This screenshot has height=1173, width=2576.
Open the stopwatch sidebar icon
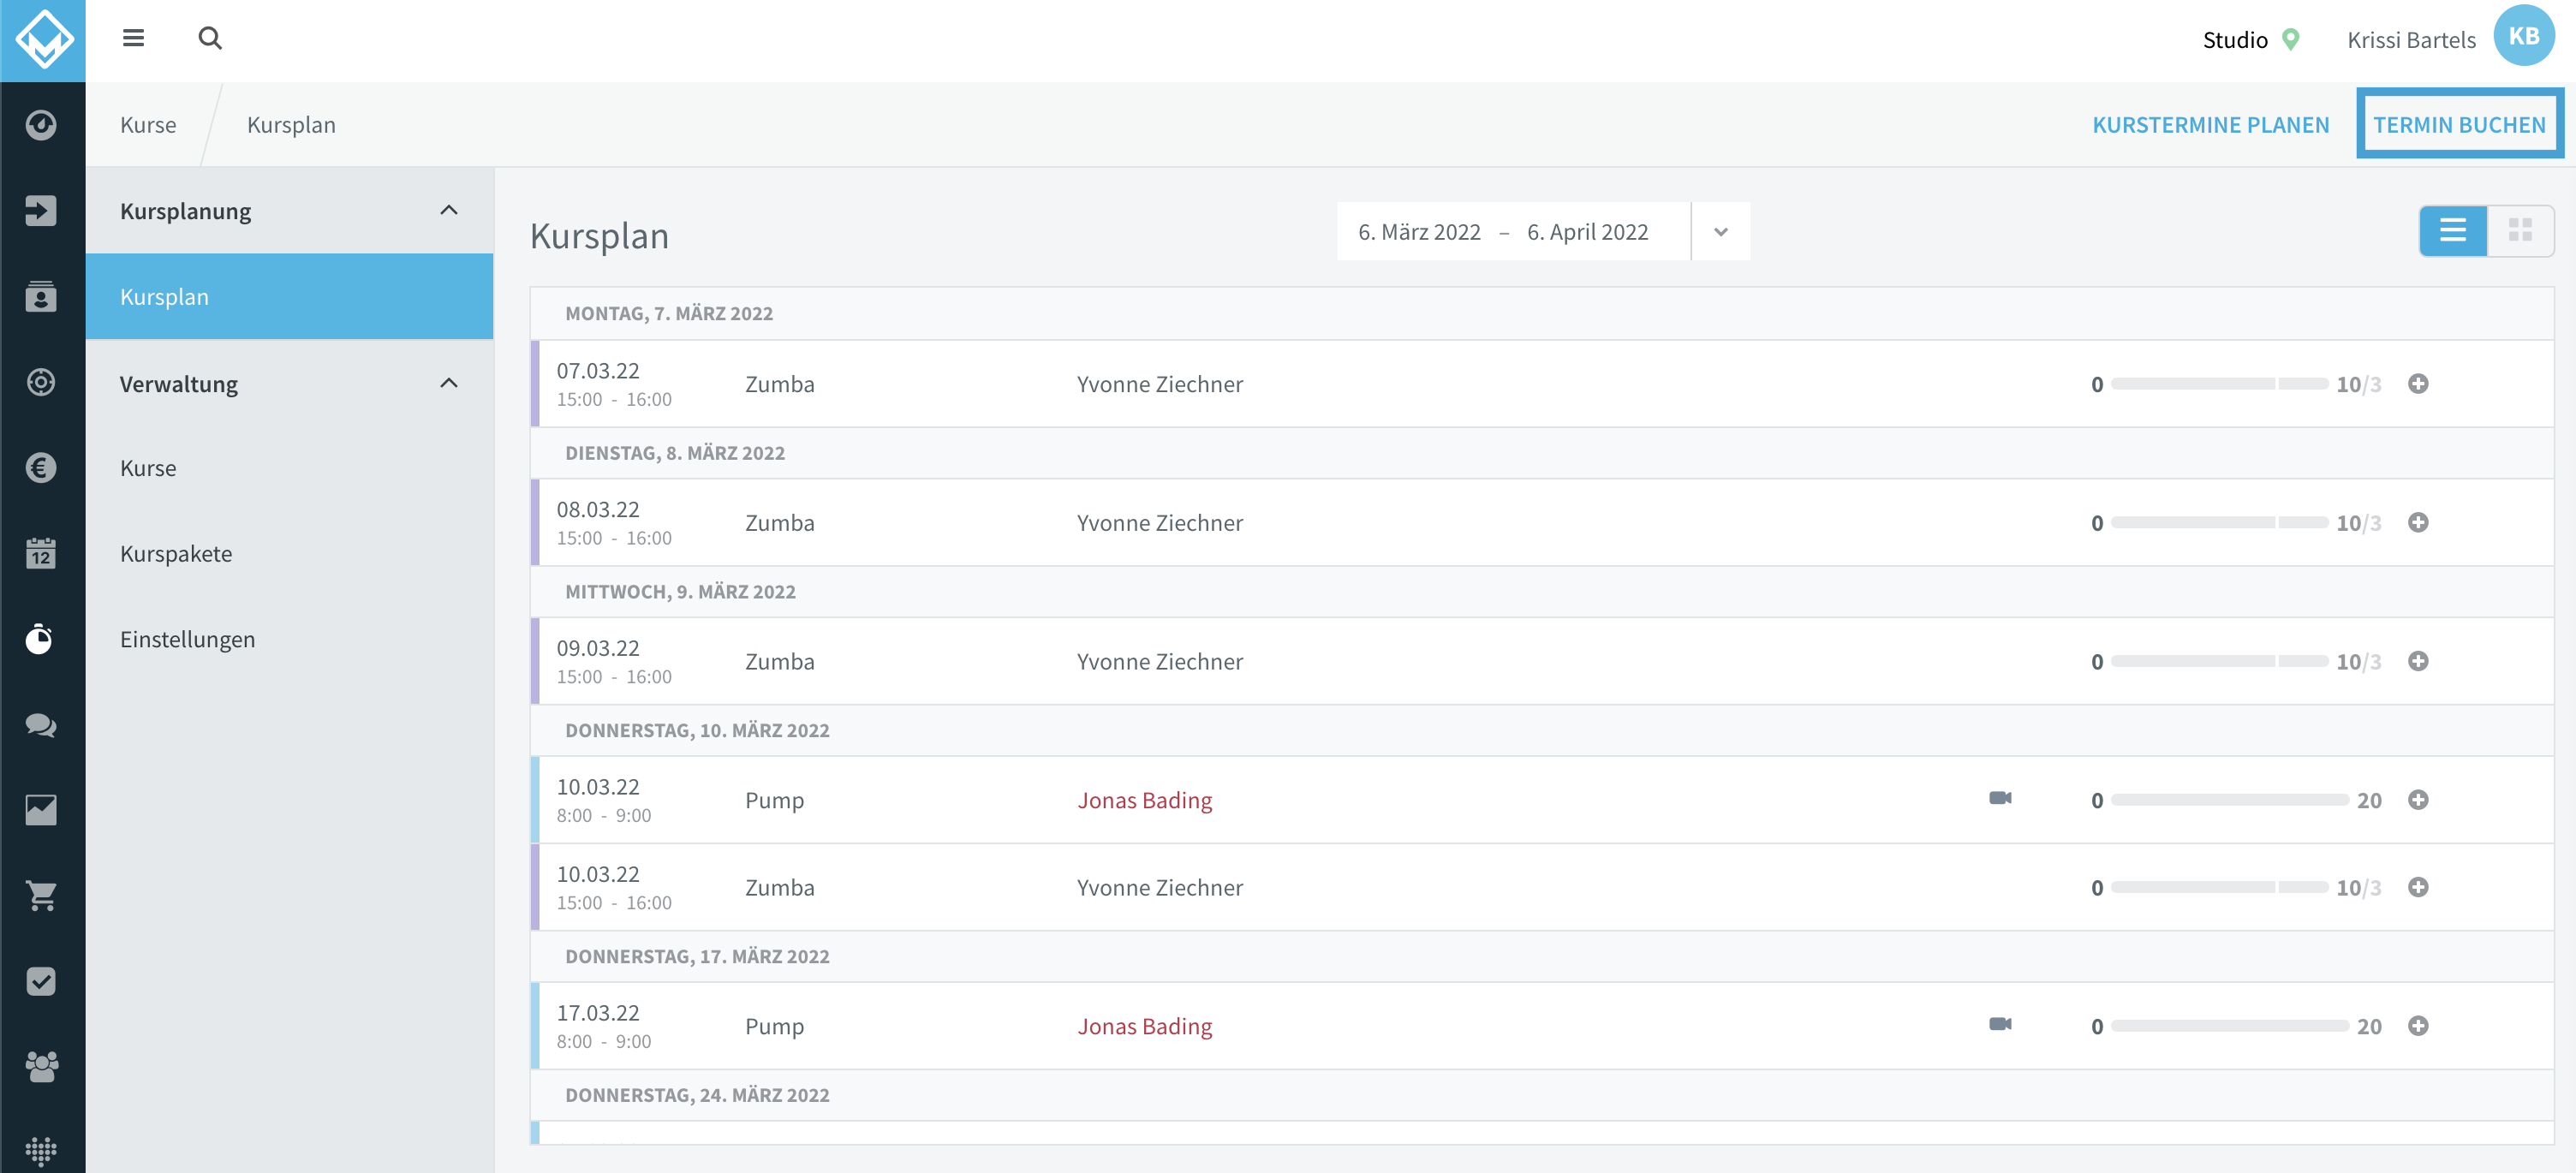tap(41, 639)
